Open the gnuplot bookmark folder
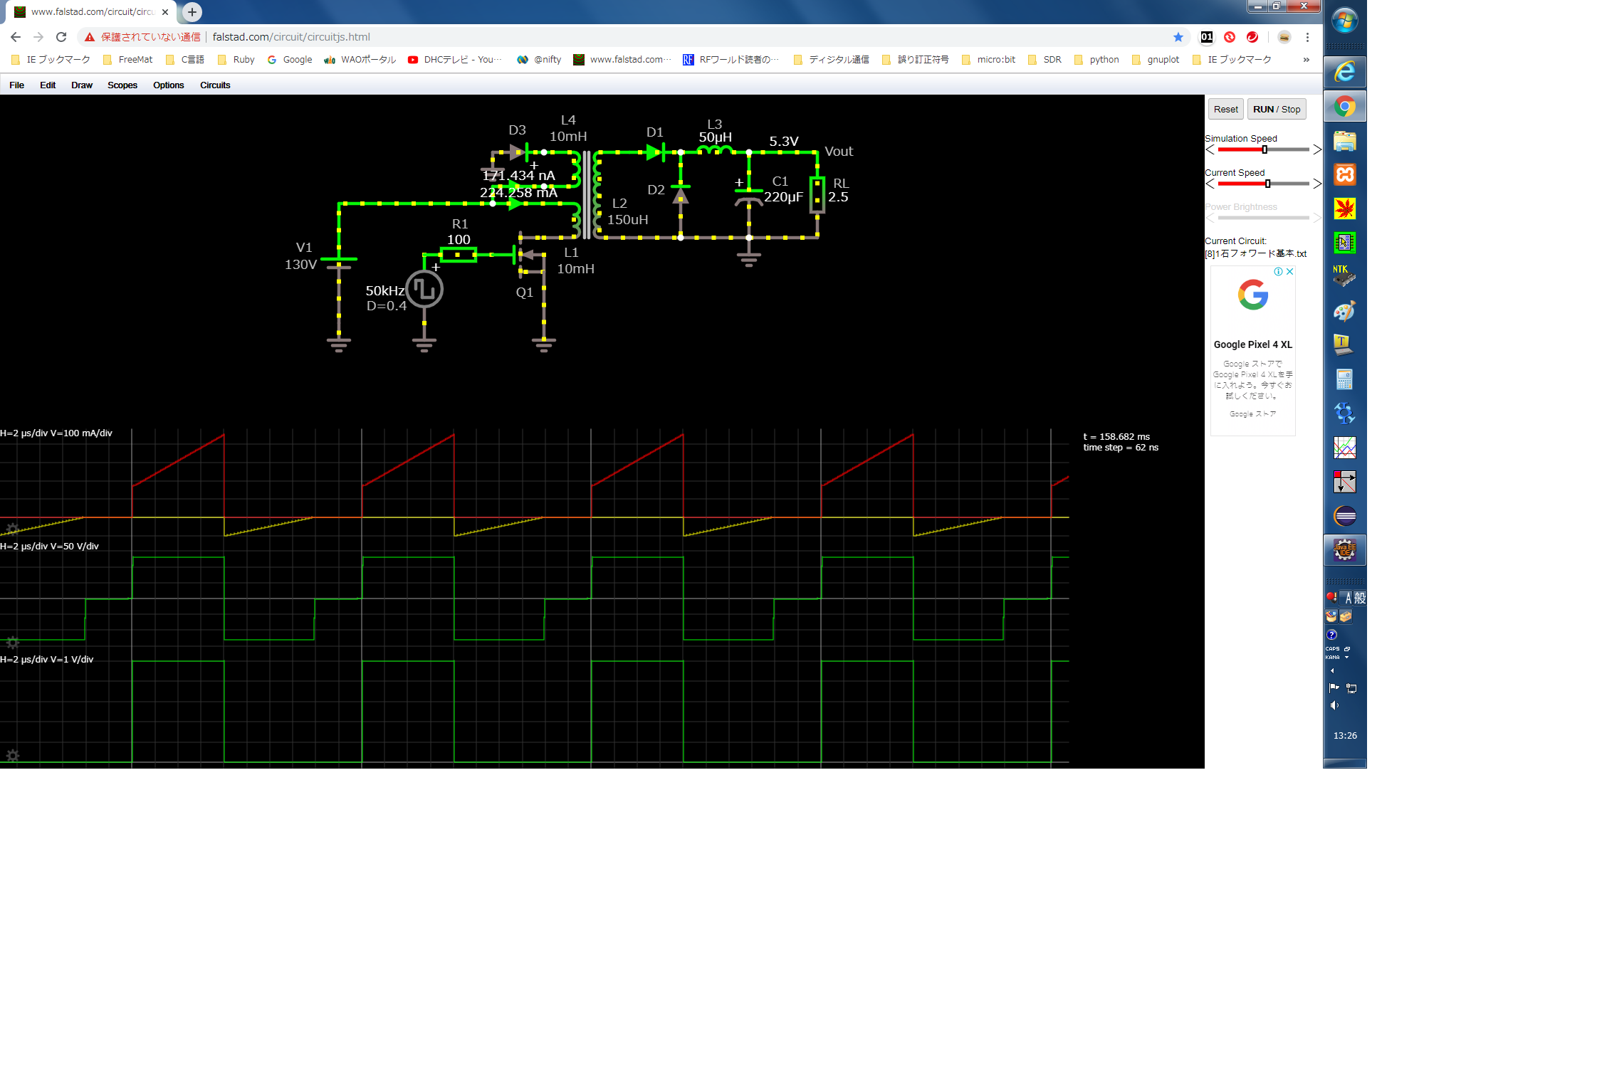 1156,60
